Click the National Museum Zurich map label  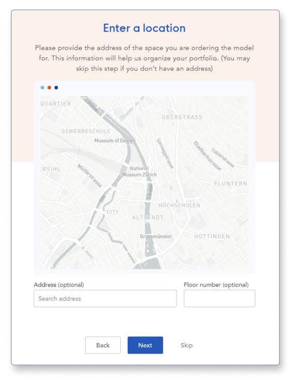tap(140, 171)
